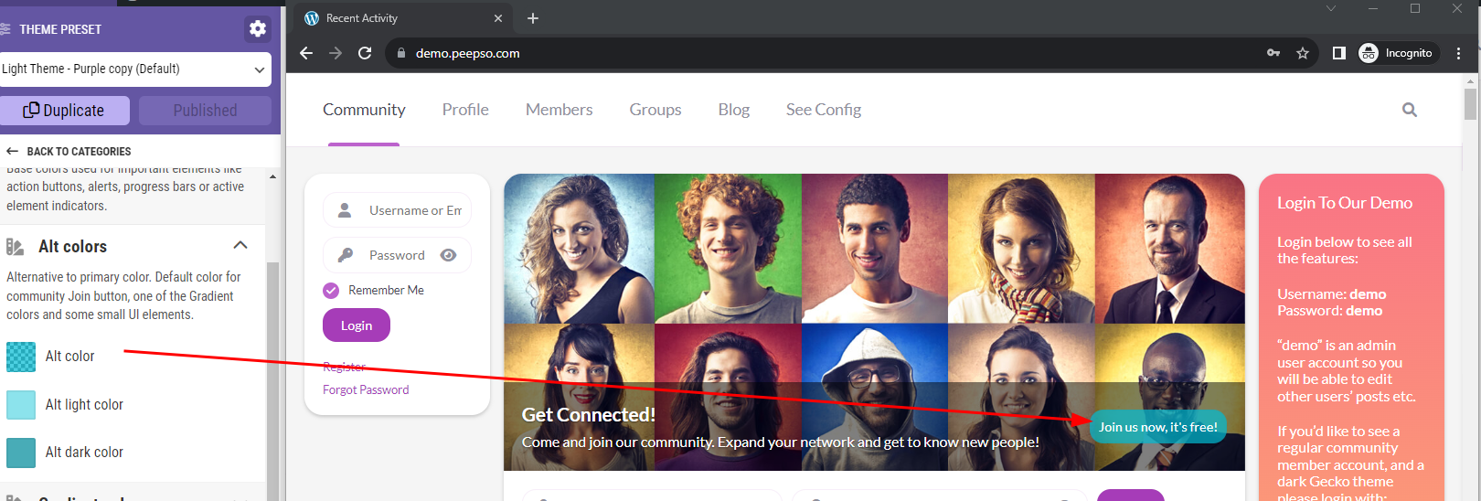The width and height of the screenshot is (1481, 501).
Task: Open the Alt color swatch picker
Action: point(21,357)
